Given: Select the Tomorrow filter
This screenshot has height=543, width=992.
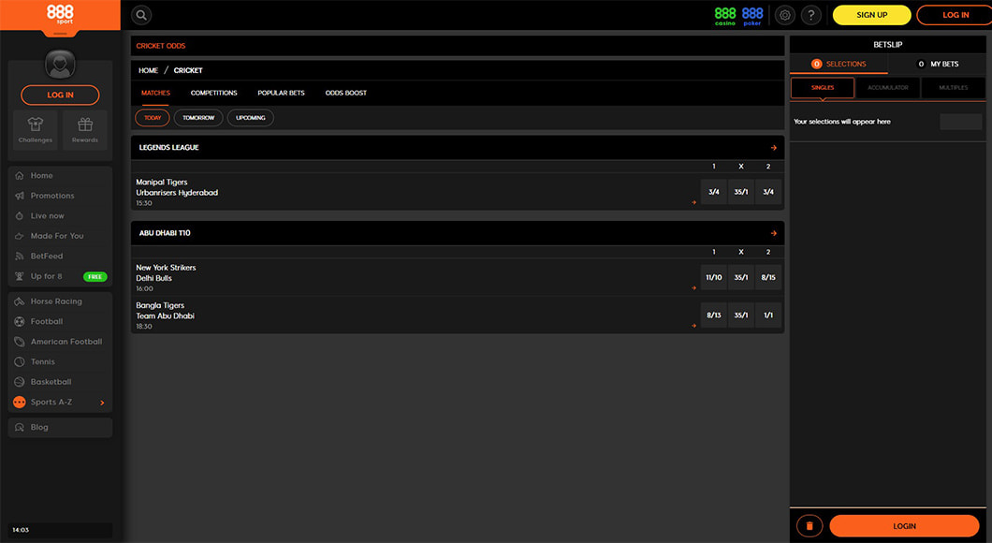Looking at the screenshot, I should click(198, 118).
